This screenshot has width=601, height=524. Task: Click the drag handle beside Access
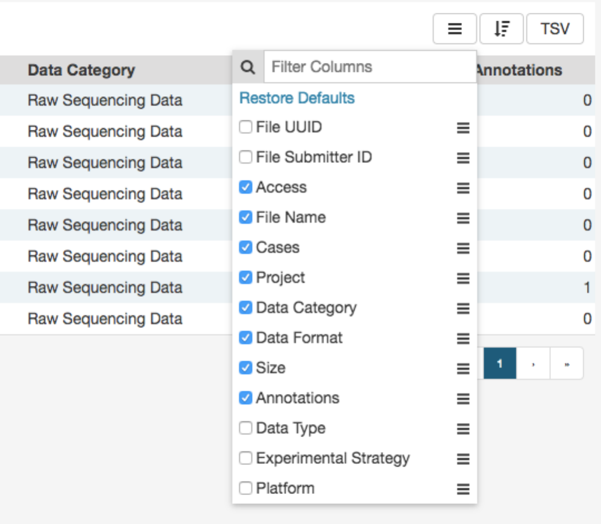(x=463, y=188)
